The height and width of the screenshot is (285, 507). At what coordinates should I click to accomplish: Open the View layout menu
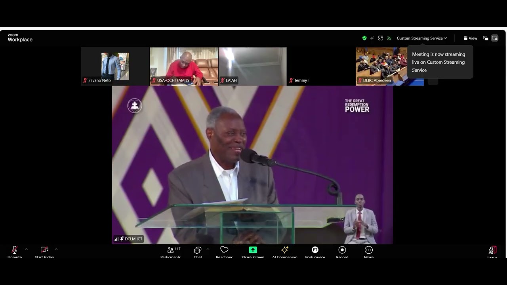pos(471,38)
